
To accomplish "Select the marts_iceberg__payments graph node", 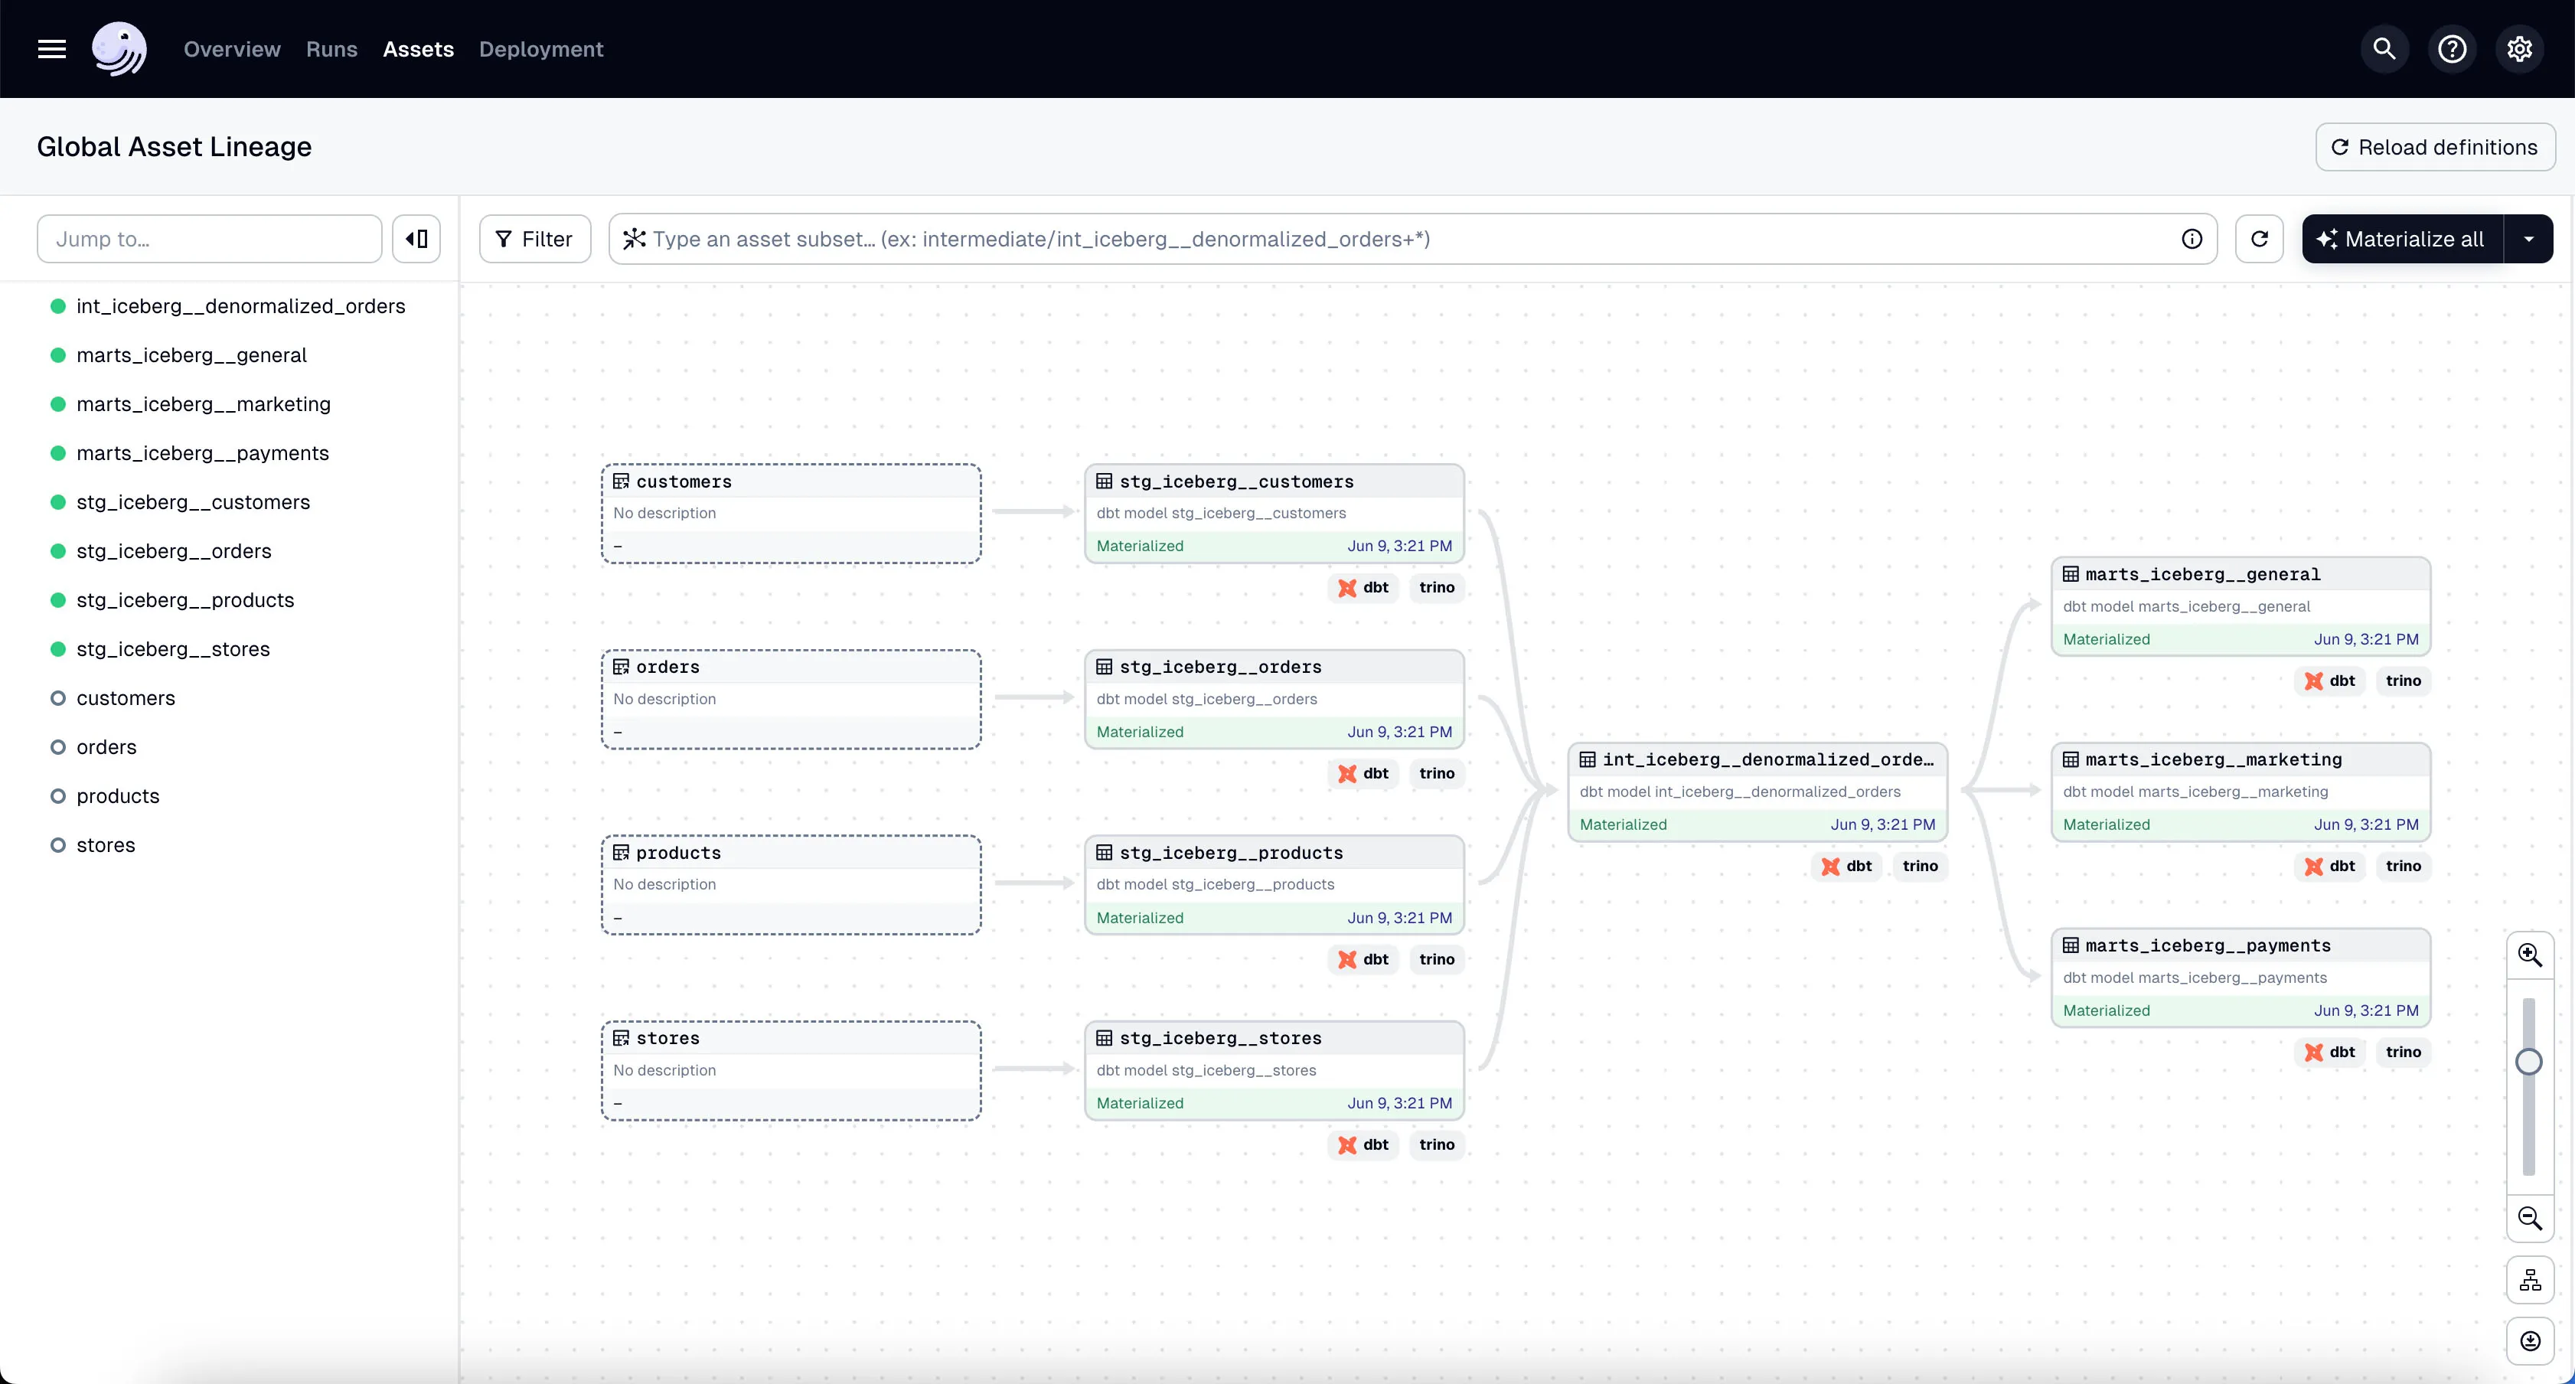I will coord(2241,978).
